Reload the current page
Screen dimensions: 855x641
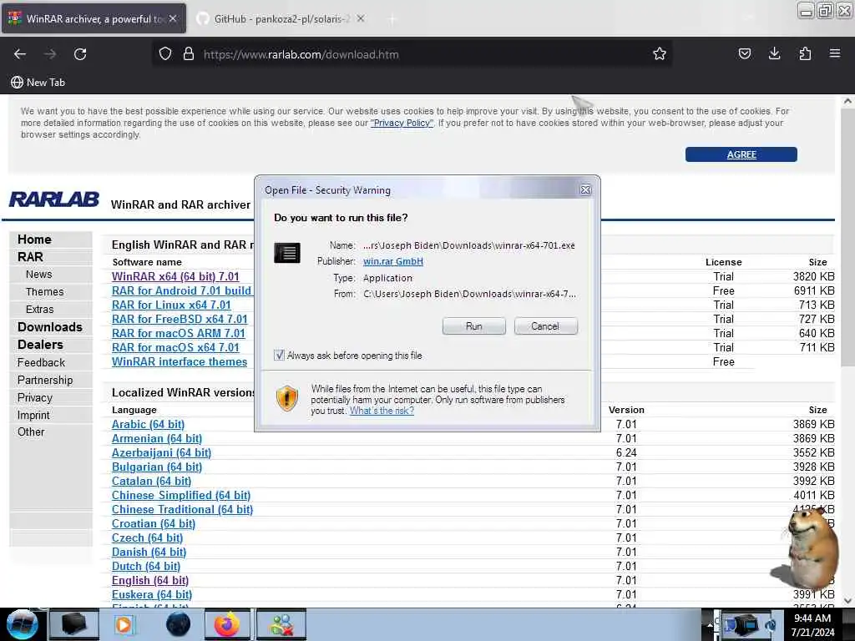(80, 54)
